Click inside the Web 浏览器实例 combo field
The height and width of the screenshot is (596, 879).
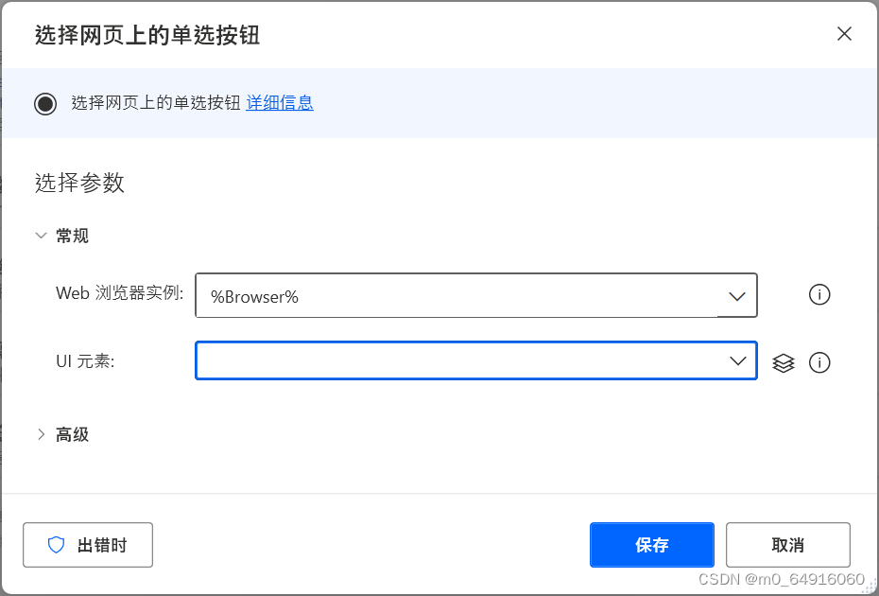click(425, 295)
